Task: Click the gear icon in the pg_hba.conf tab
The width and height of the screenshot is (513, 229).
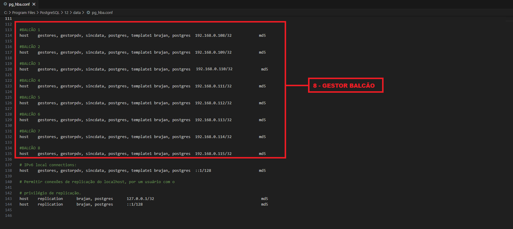Action: click(5, 4)
